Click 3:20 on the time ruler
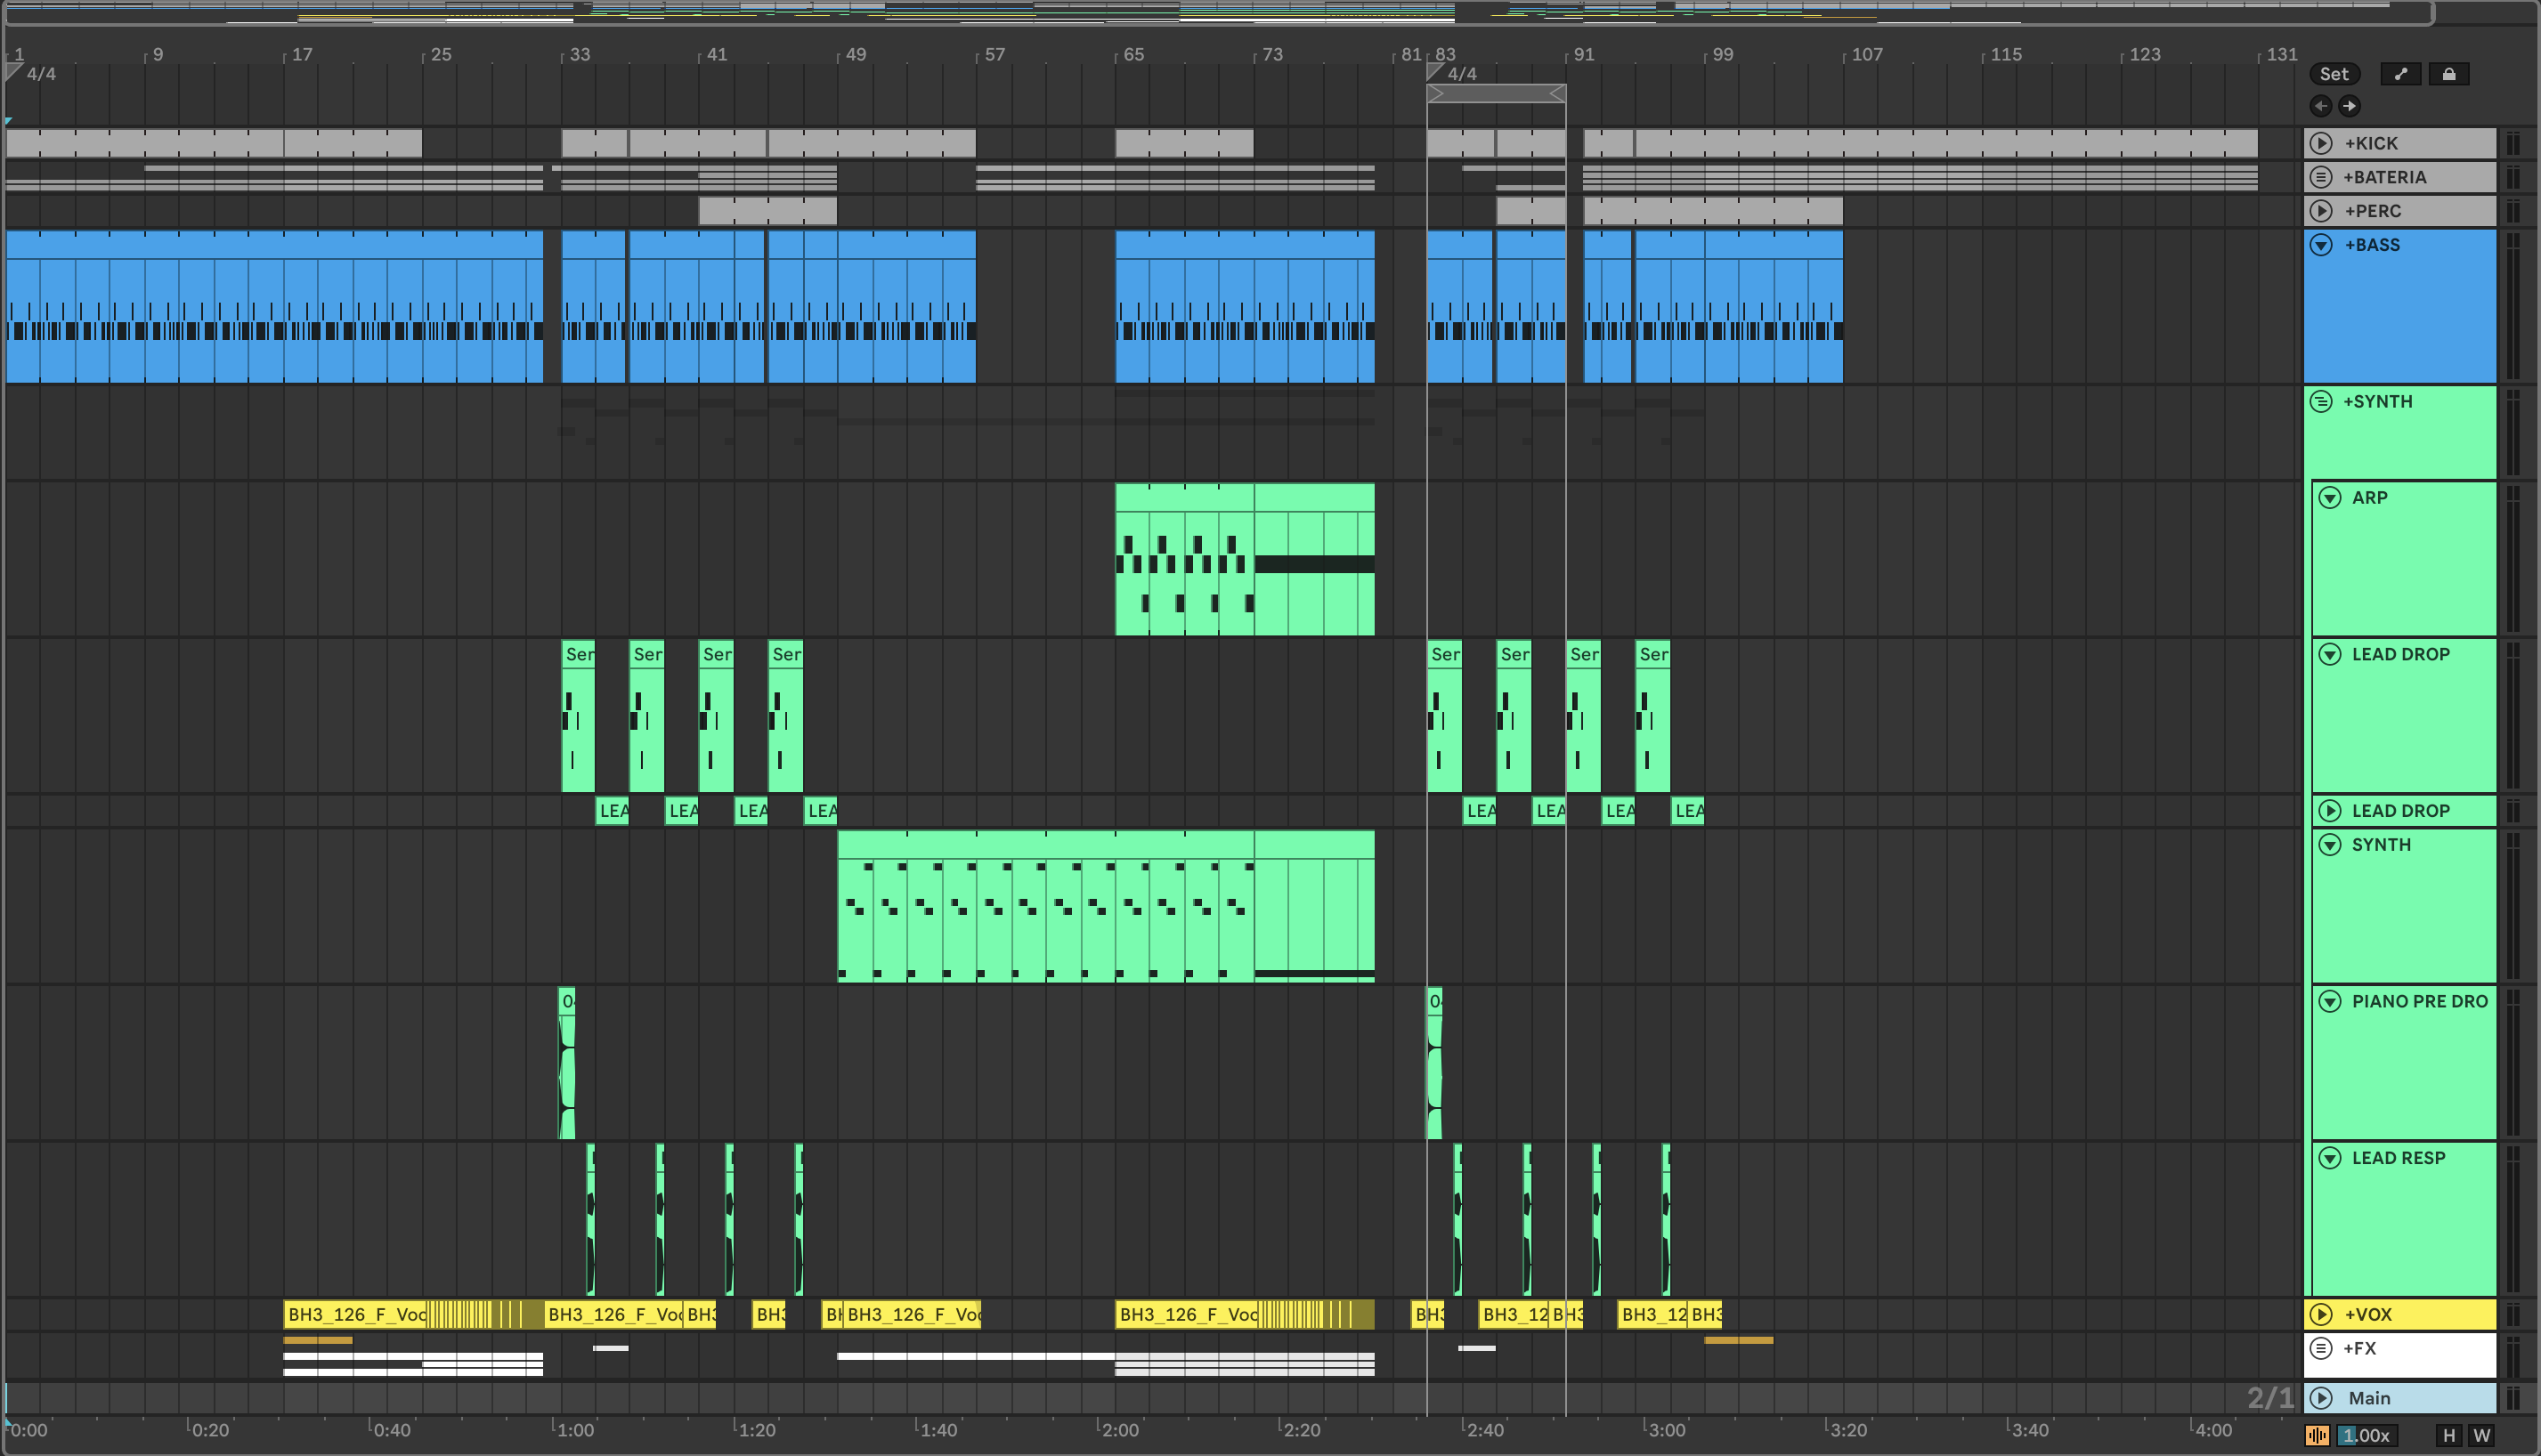 point(1847,1429)
